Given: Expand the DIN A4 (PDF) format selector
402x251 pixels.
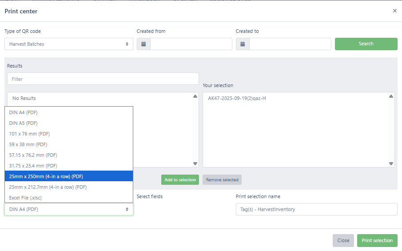Looking at the screenshot, I should tap(69, 209).
